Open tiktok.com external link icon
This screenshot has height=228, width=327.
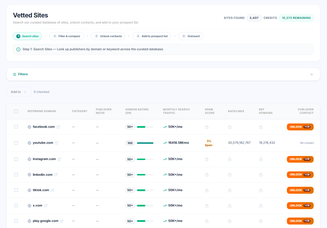53,190
